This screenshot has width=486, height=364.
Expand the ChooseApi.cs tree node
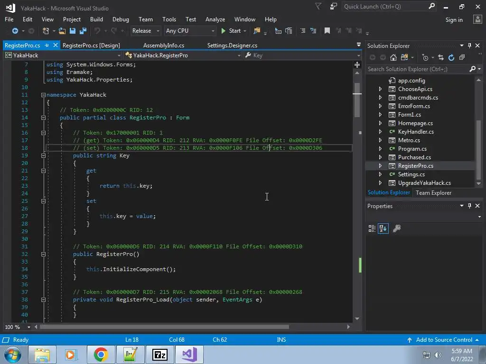click(380, 89)
